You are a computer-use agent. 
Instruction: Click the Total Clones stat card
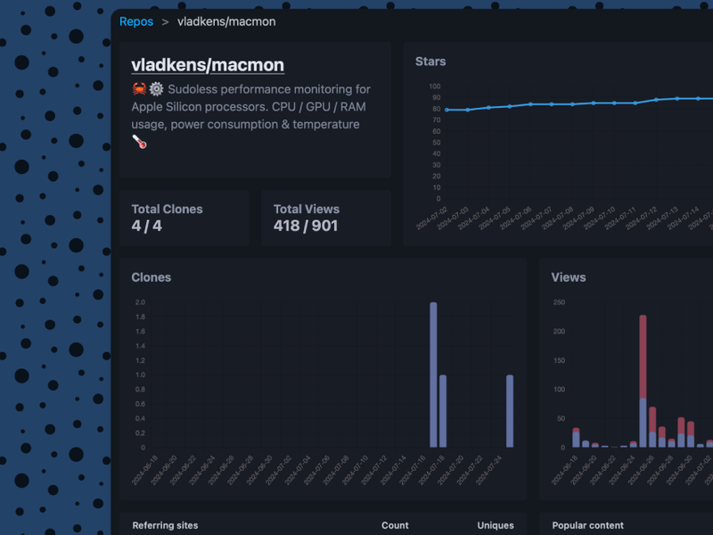coord(184,218)
